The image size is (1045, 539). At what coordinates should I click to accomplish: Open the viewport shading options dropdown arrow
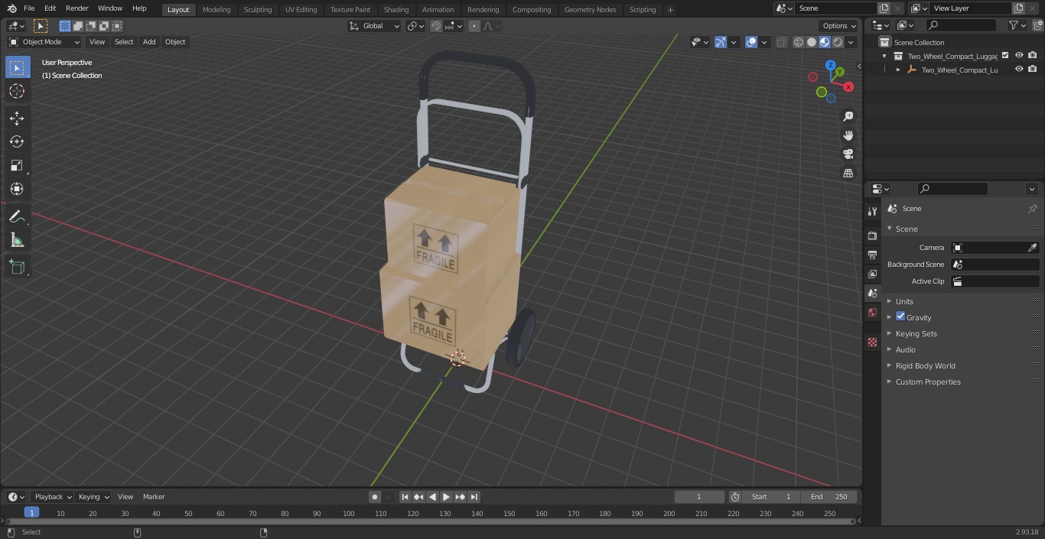click(851, 42)
